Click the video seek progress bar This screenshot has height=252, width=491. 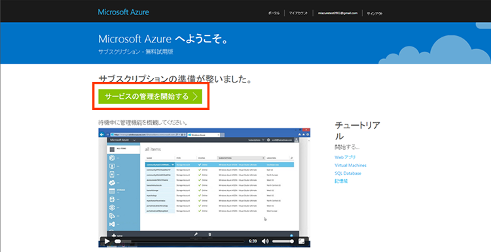pyautogui.click(x=179, y=242)
